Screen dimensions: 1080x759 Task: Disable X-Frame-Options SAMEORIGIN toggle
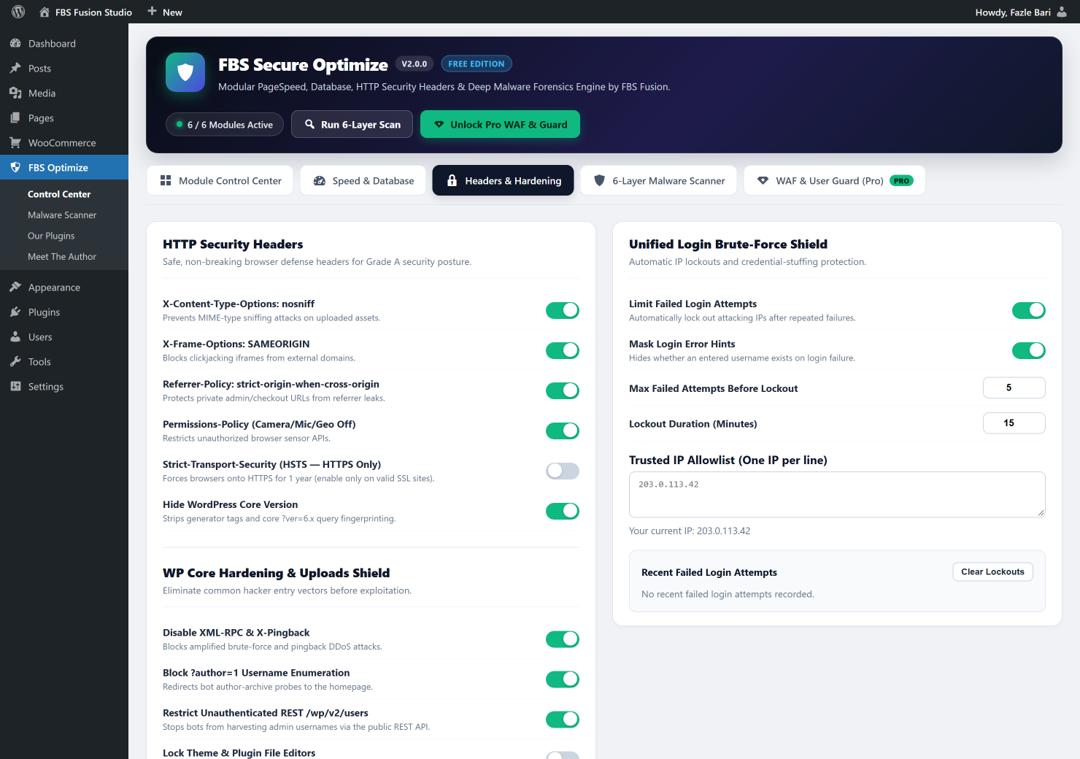point(563,350)
